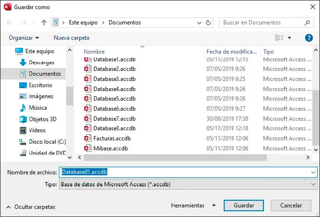Click the help question mark icon
Image resolution: width=320 pixels, height=217 pixels.
309,38
